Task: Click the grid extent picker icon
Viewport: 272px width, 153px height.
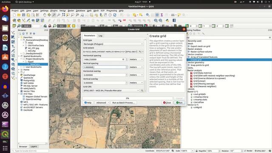Action: coord(140,52)
